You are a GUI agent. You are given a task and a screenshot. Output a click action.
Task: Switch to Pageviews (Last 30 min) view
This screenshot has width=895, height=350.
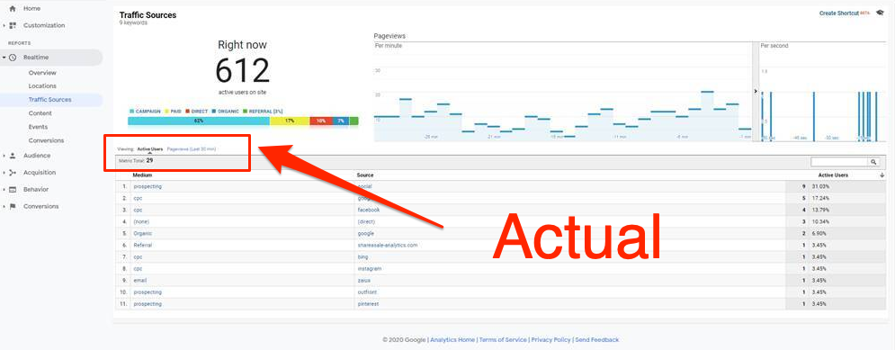[192, 149]
